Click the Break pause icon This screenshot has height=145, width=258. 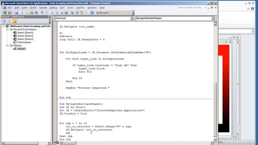[57, 12]
